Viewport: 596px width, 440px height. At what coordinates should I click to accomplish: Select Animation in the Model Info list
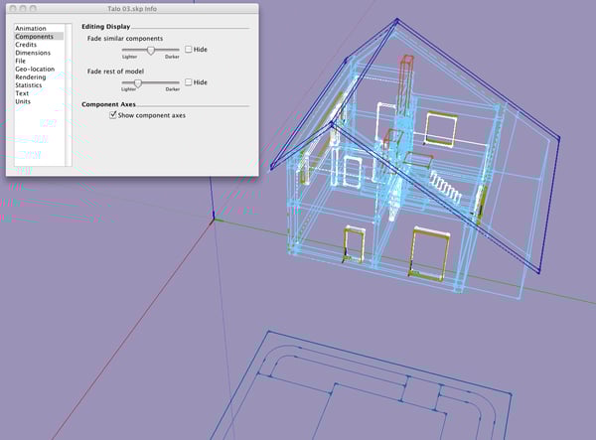point(31,28)
